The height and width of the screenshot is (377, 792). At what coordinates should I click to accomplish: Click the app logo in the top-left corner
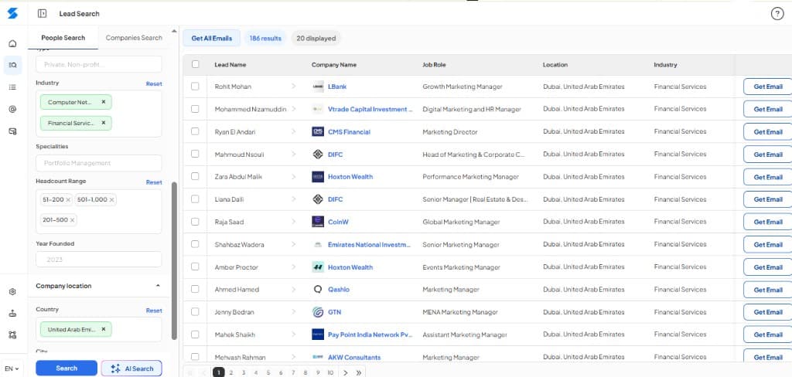tap(12, 14)
